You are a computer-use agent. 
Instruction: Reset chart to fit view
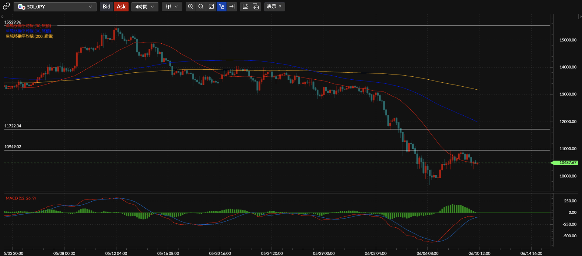[211, 7]
